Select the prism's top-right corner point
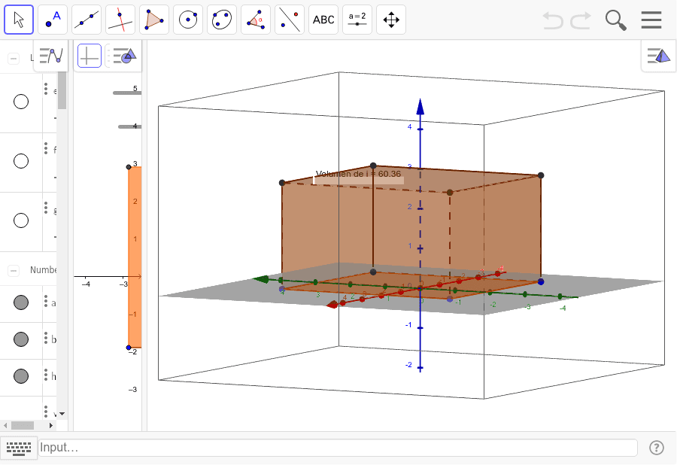Viewport: 677px width, 465px height. 541,175
